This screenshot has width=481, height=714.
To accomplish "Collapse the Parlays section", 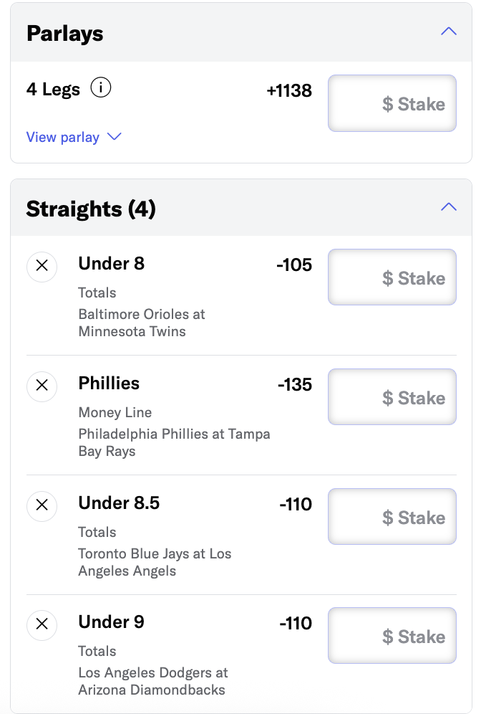I will coord(449,32).
